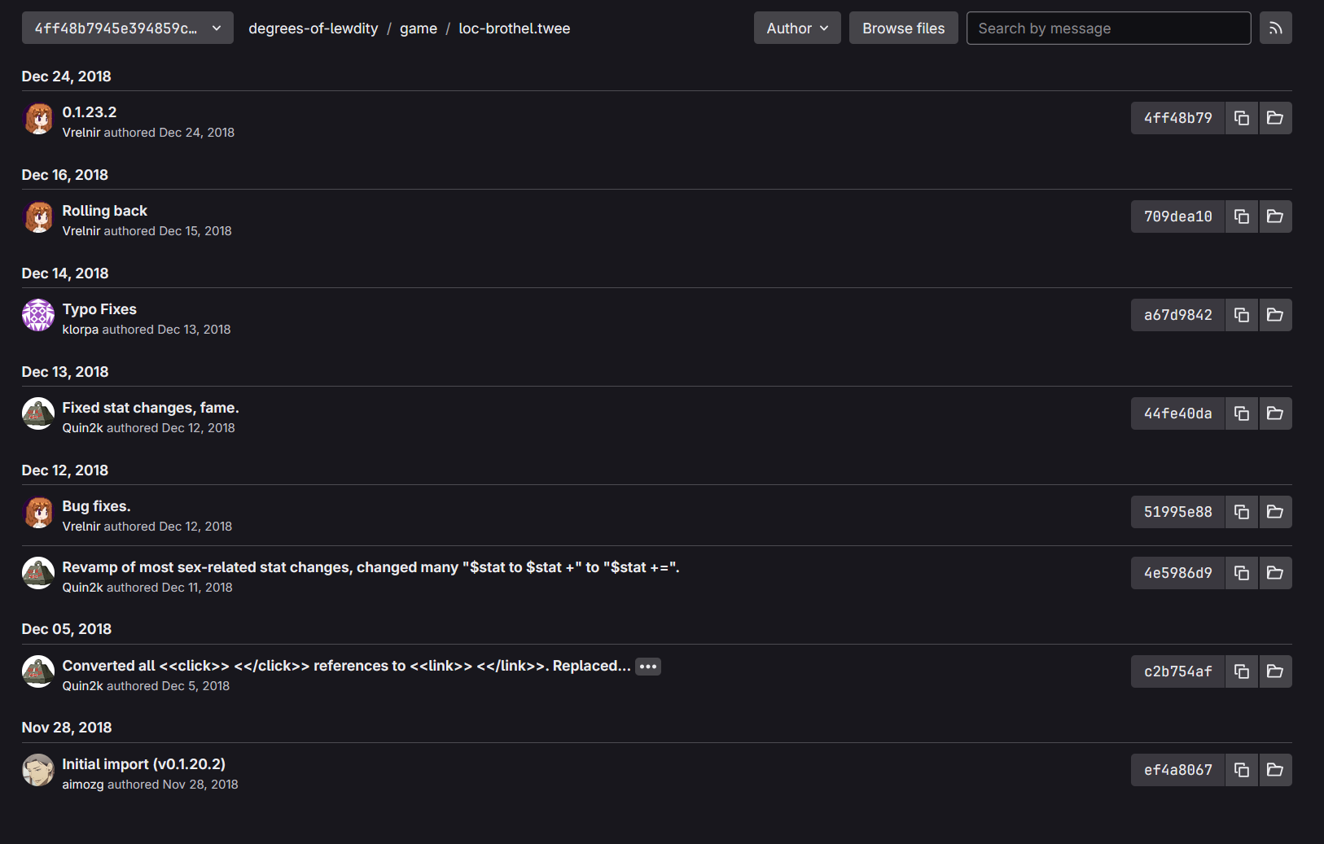Browse files at commit 44fe40da
1324x844 pixels.
click(x=1275, y=413)
